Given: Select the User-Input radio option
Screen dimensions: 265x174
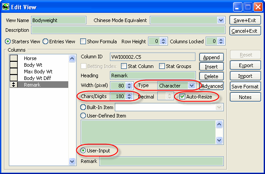Looking at the screenshot, I should click(83, 151).
